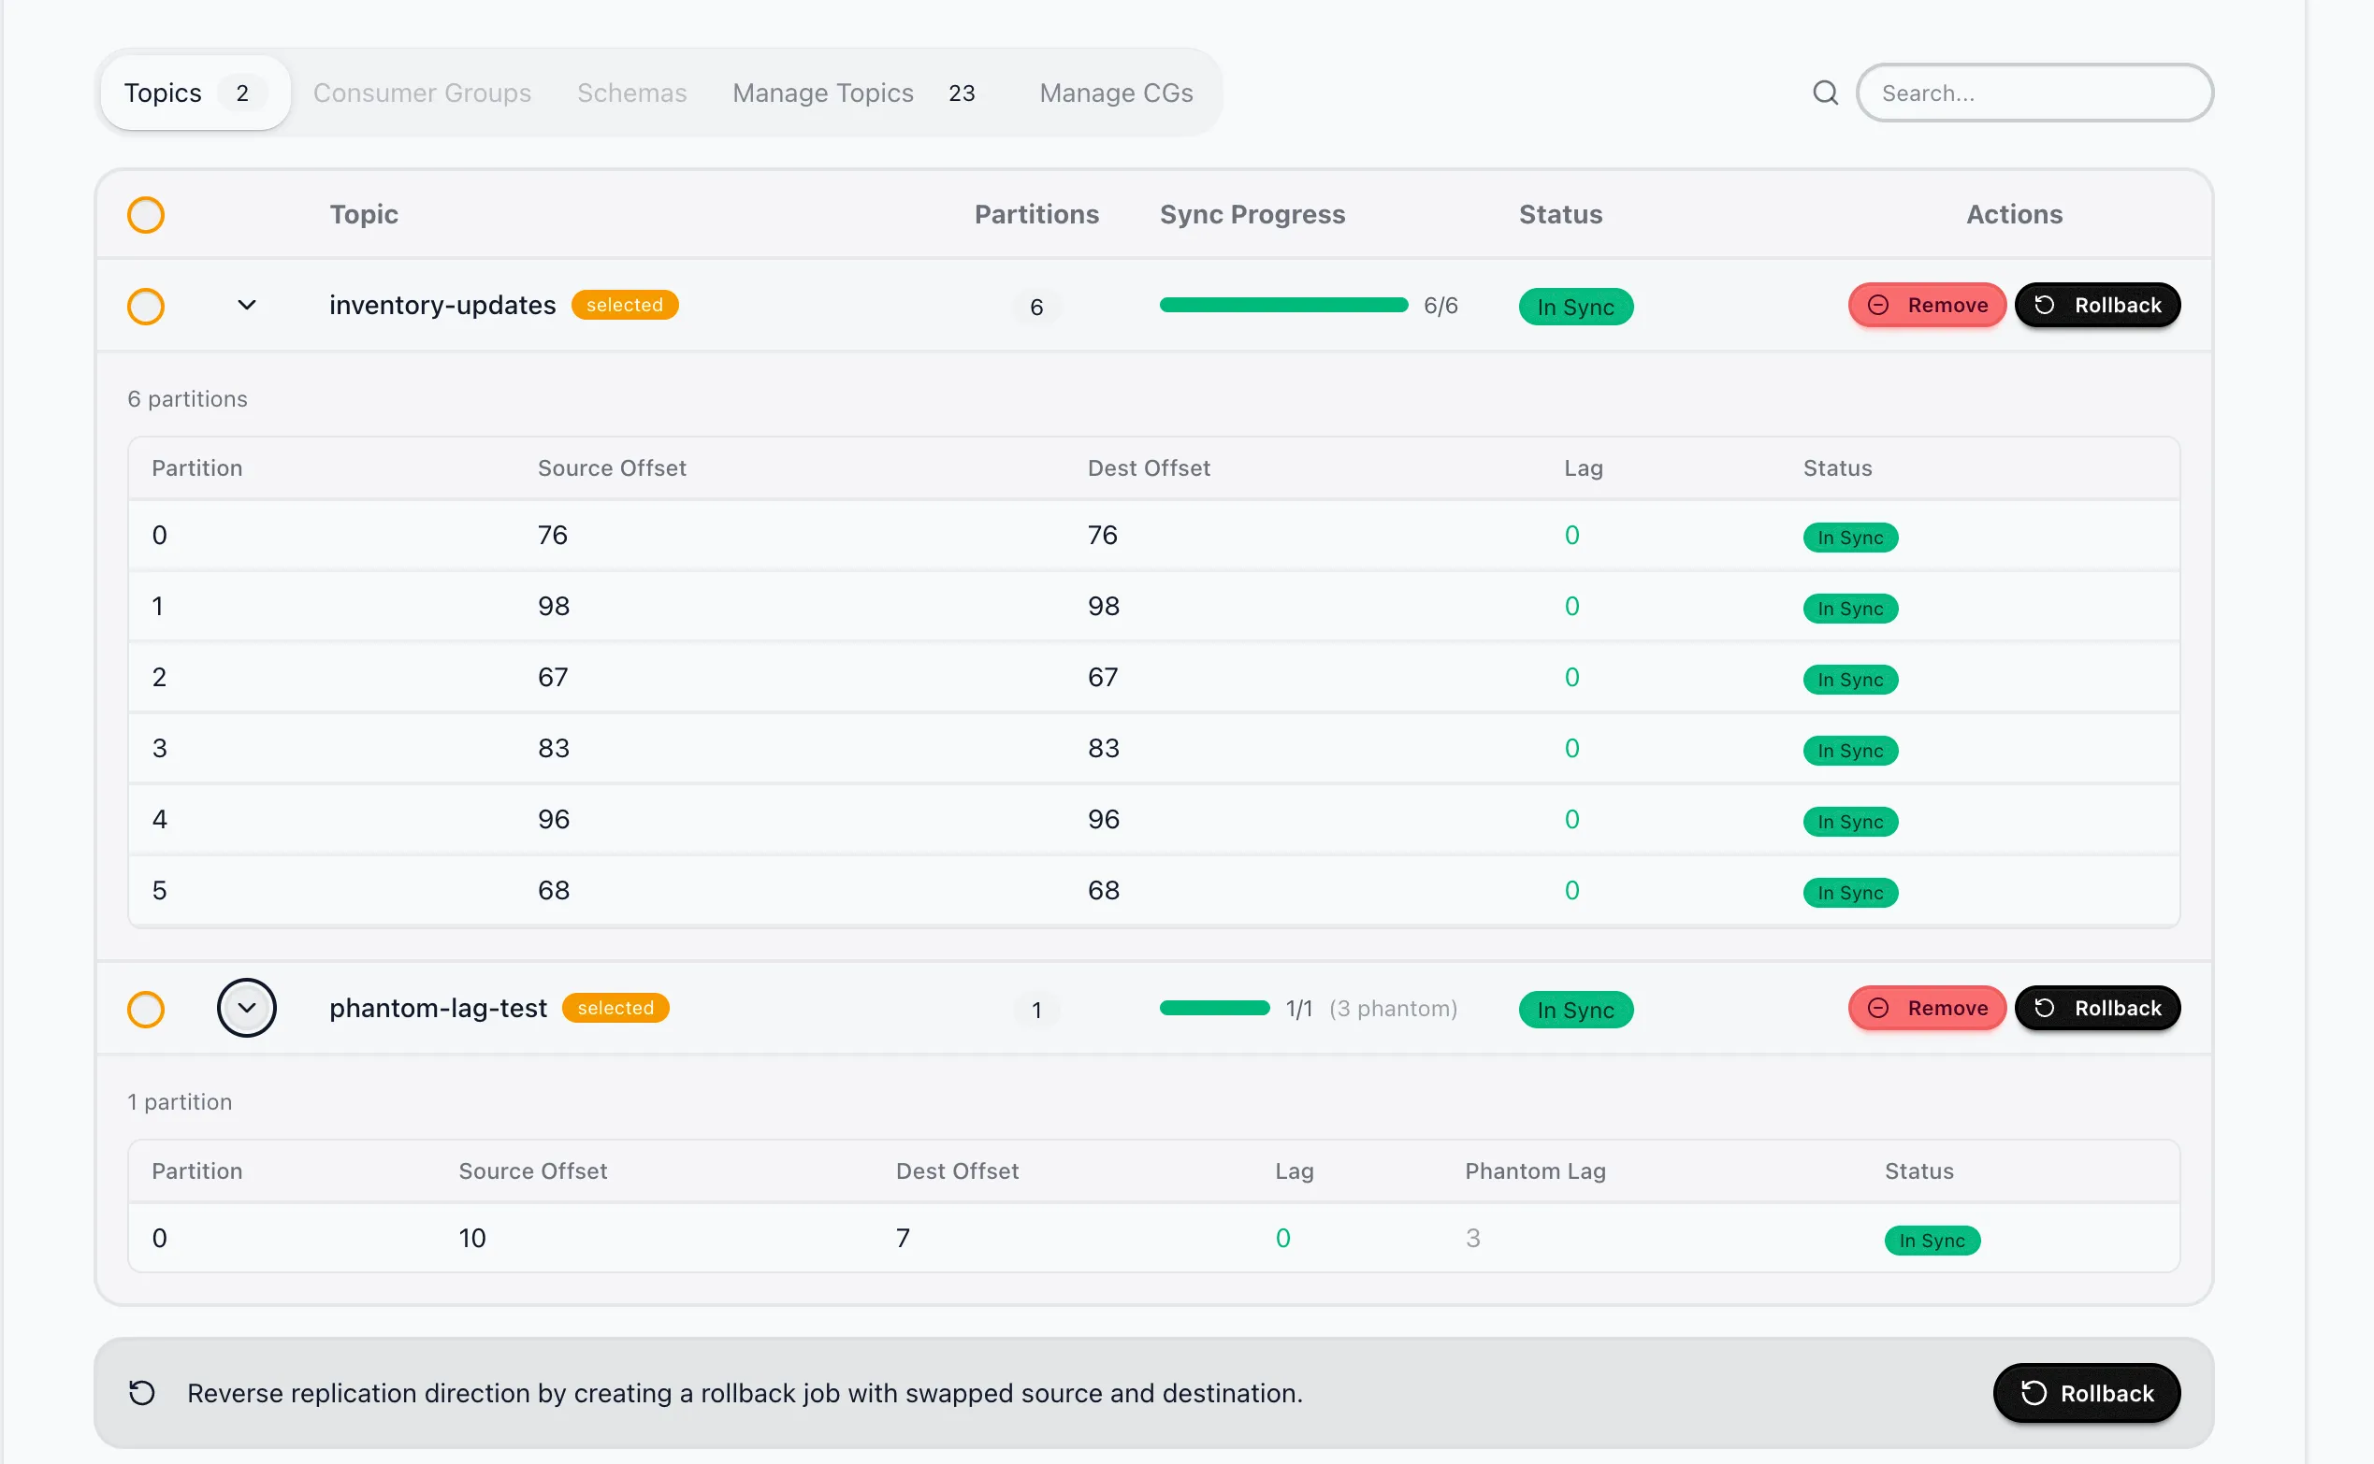2374x1464 pixels.
Task: Open the Manage CGs tab
Action: point(1116,93)
